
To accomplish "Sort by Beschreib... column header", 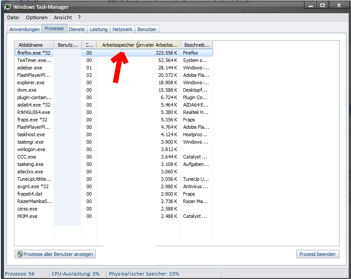I will pos(197,45).
